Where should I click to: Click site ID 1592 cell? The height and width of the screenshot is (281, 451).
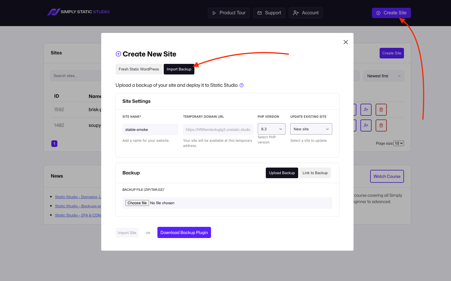59,110
